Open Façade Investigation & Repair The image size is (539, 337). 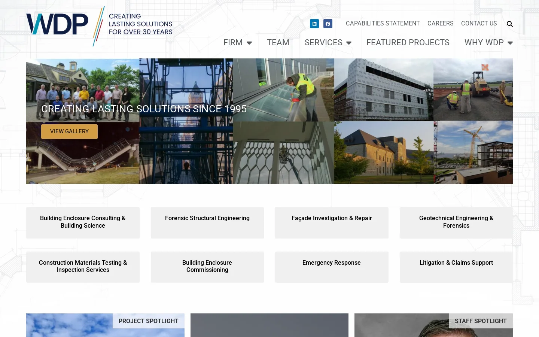coord(332,223)
